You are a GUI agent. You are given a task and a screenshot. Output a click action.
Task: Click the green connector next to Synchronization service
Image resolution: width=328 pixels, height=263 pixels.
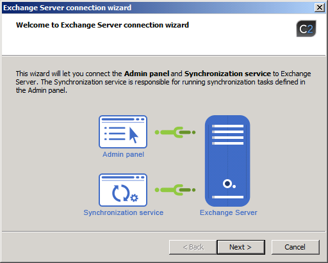coord(175,190)
